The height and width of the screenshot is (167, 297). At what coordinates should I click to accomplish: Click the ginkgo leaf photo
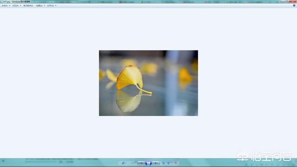click(148, 83)
